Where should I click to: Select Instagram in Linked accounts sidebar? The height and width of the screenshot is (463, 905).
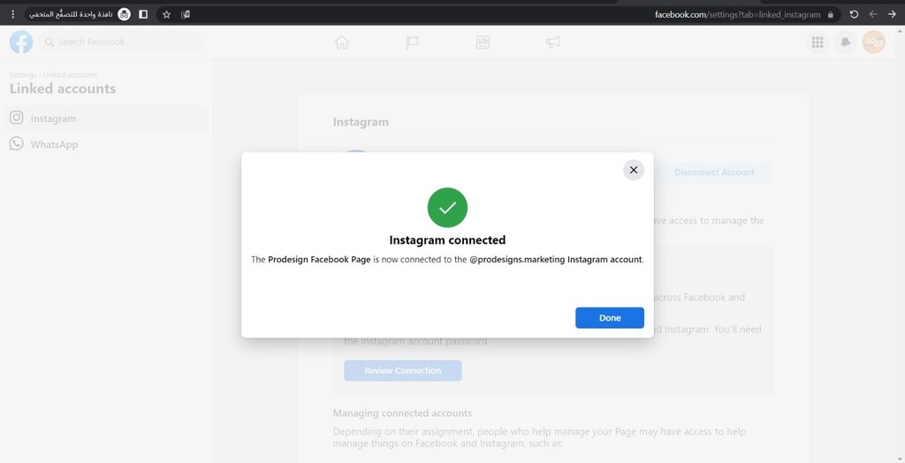click(106, 118)
